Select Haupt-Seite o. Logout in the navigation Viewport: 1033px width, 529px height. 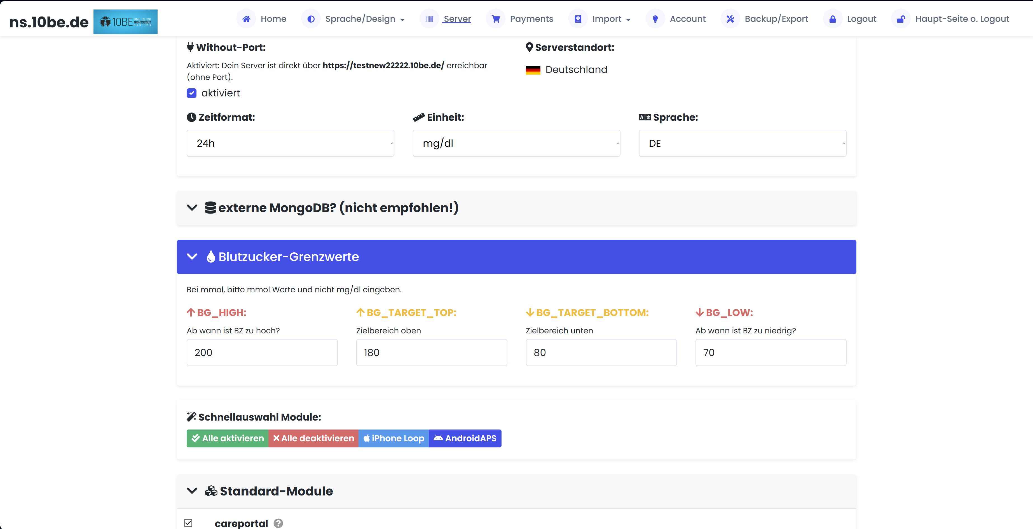tap(961, 18)
